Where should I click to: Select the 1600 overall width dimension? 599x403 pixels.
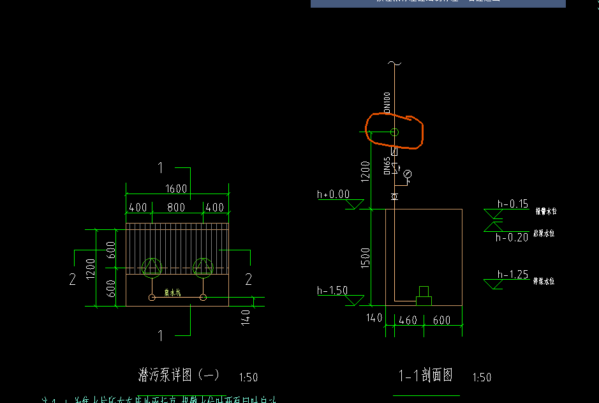176,189
